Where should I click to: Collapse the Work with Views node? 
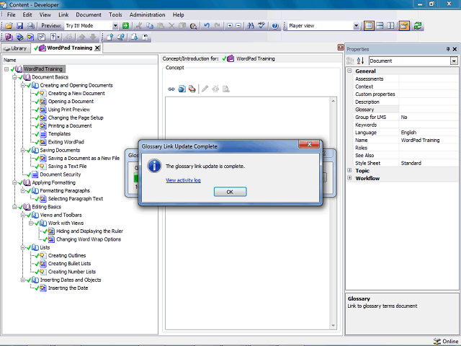click(31, 223)
